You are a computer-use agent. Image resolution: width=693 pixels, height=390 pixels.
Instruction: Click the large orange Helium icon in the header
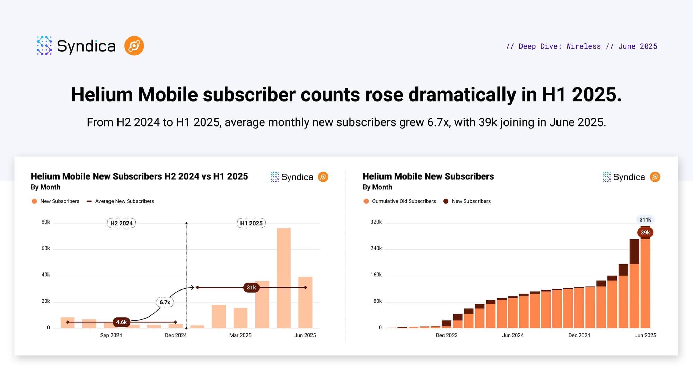point(134,46)
